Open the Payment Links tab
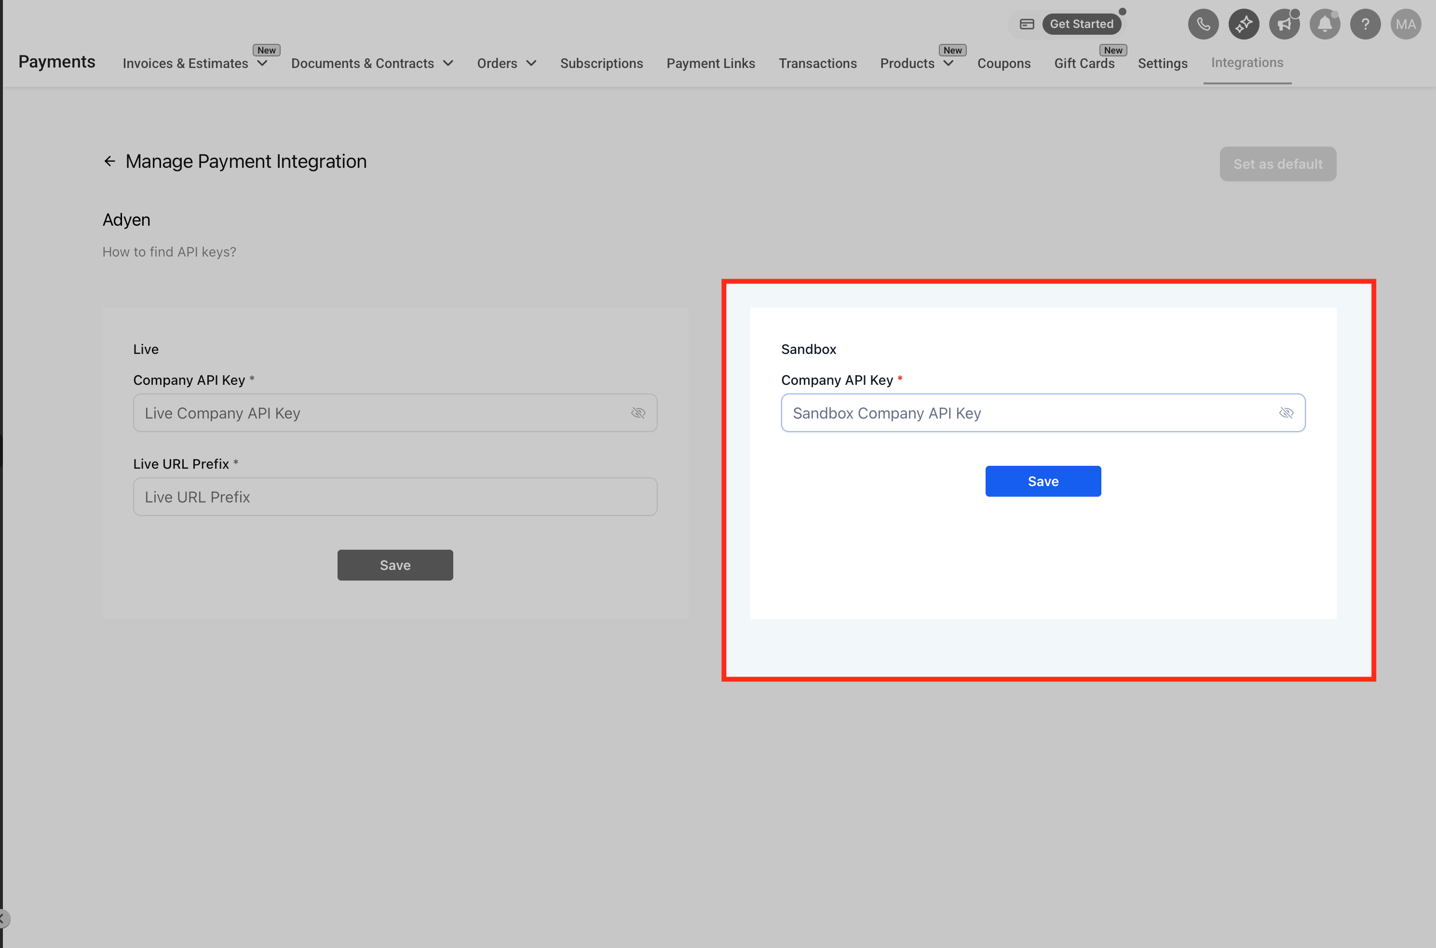 click(710, 64)
